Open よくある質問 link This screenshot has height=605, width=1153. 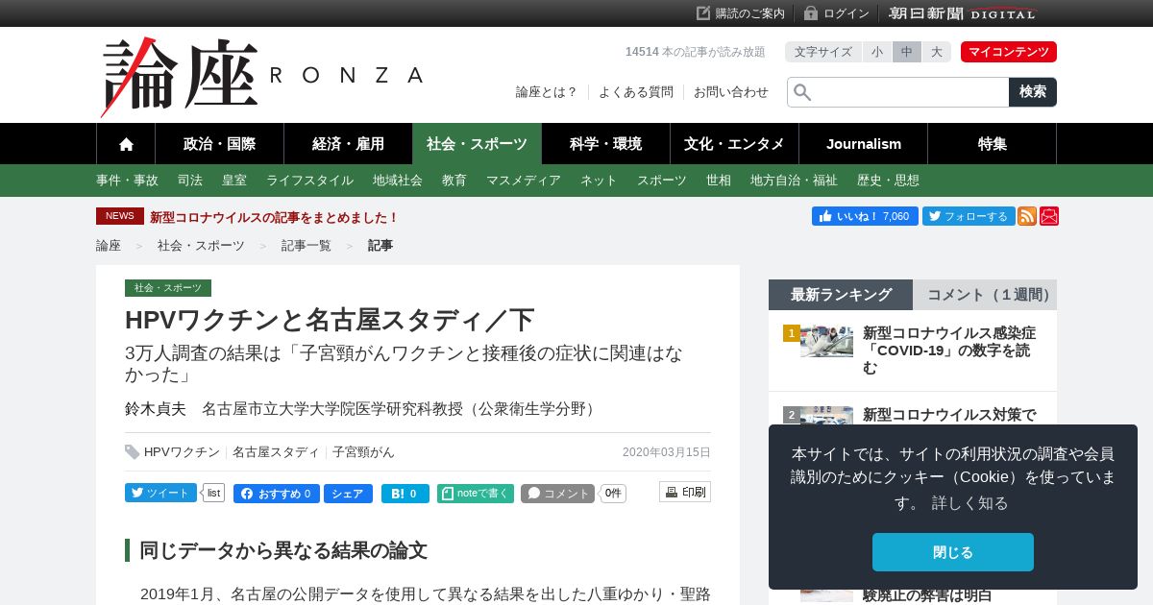click(x=636, y=92)
